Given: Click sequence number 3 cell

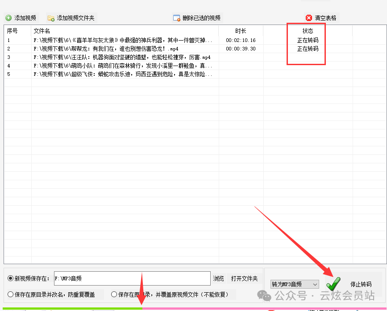Looking at the screenshot, I should click(x=8, y=57).
